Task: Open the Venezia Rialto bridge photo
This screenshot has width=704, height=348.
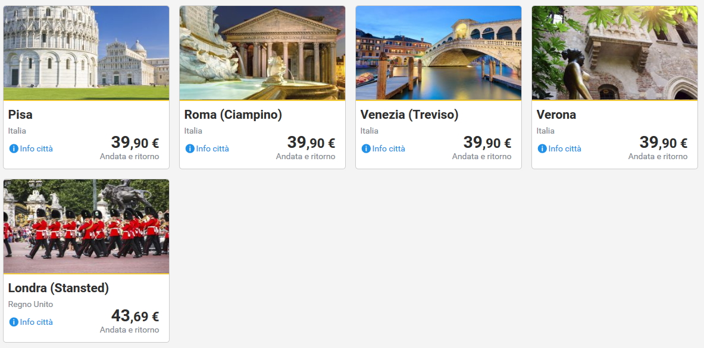Action: click(439, 53)
